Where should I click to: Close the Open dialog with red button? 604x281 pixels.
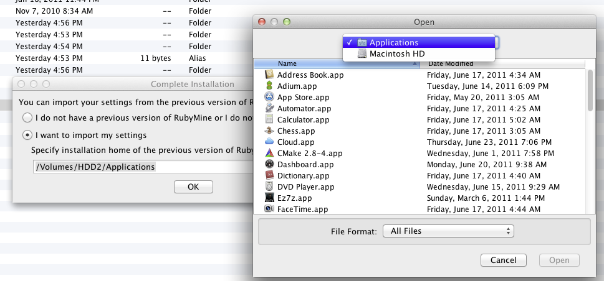262,22
